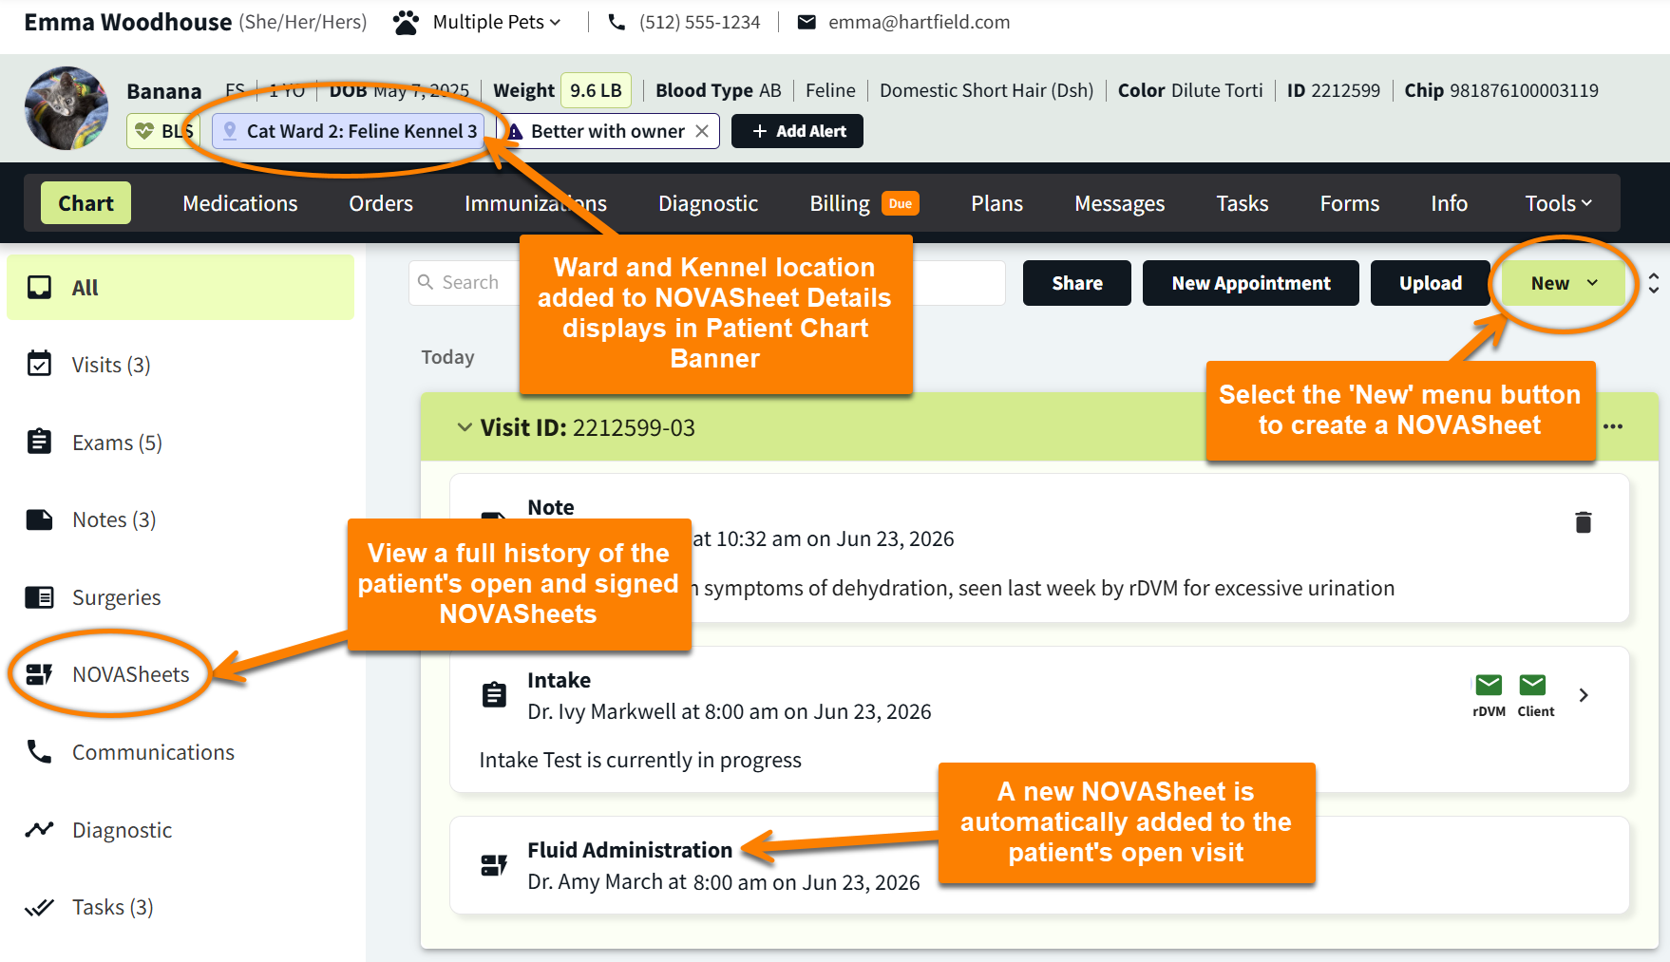Delete the Note with trash icon
This screenshot has width=1670, height=962.
tap(1583, 522)
